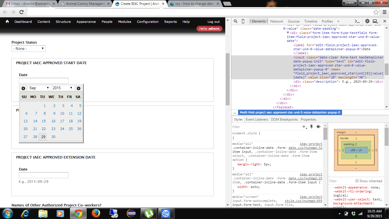Open the Modules admin menu
The width and height of the screenshot is (389, 219).
pos(125,22)
